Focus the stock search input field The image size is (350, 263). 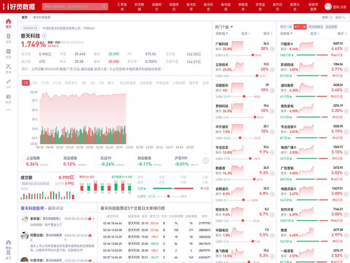coord(75,6)
